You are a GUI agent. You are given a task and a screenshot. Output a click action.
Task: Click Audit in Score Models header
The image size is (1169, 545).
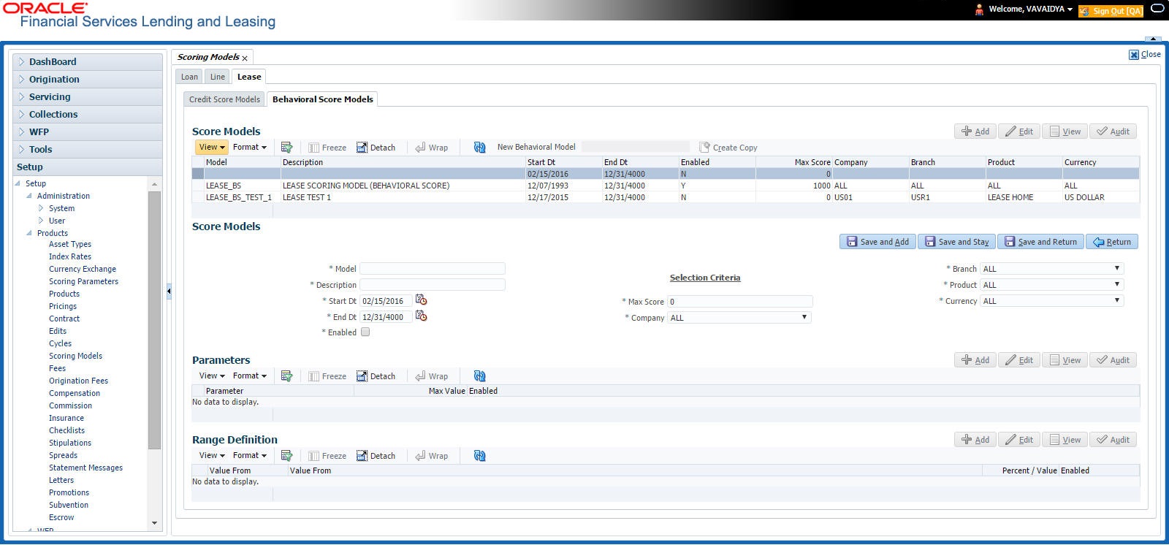[x=1113, y=132]
